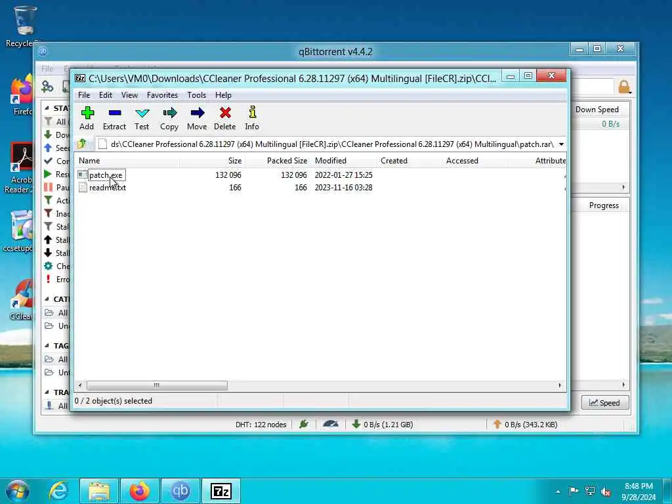This screenshot has width=672, height=504.
Task: Open the View menu
Action: pos(129,95)
